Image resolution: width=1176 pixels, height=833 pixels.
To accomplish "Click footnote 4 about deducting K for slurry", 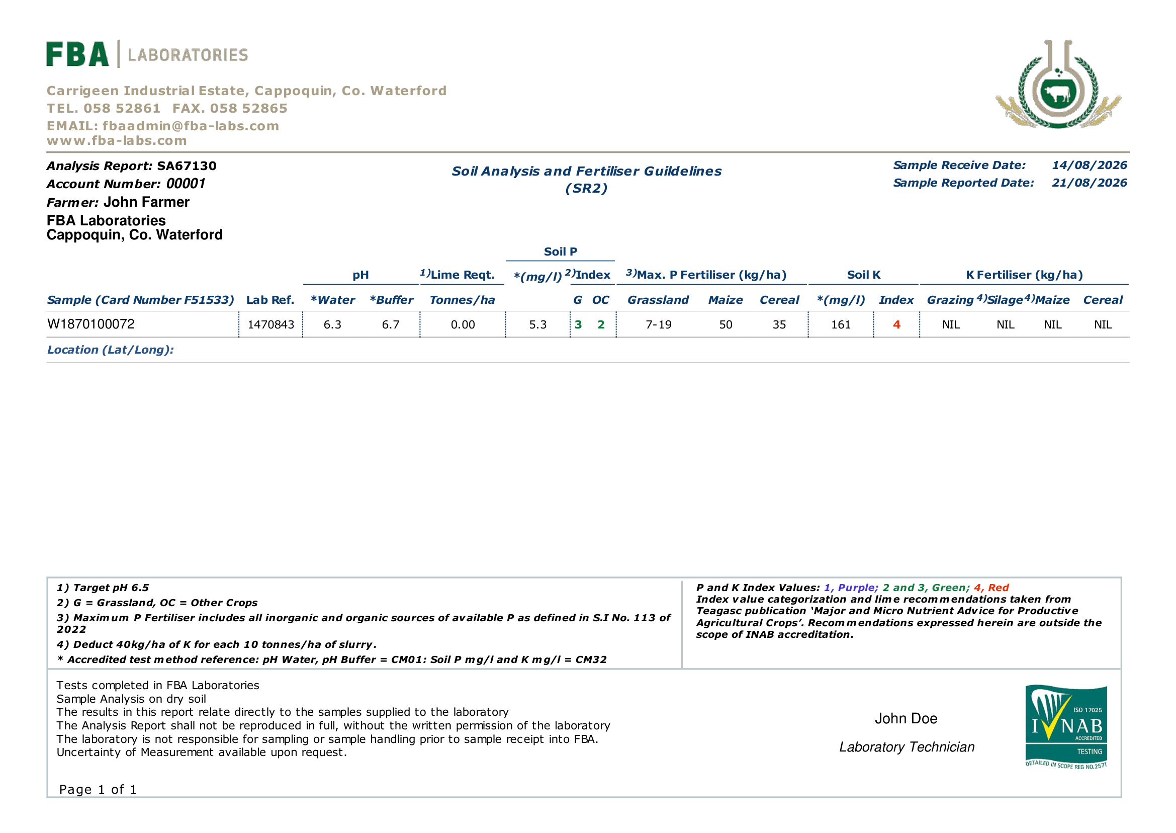I will tap(216, 645).
